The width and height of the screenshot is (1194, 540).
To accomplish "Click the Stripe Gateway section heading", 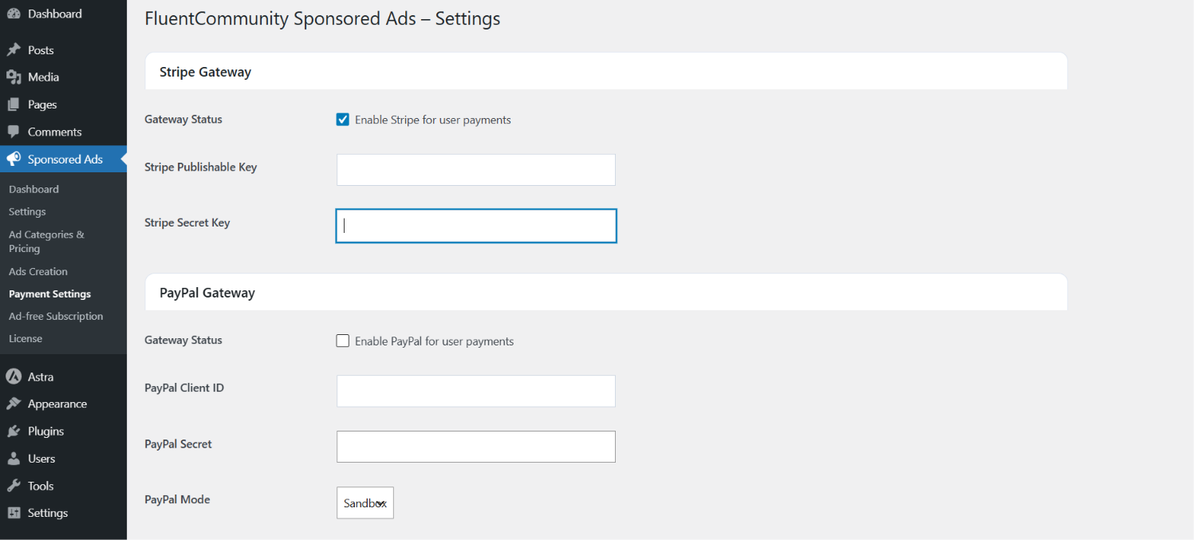I will [x=205, y=72].
